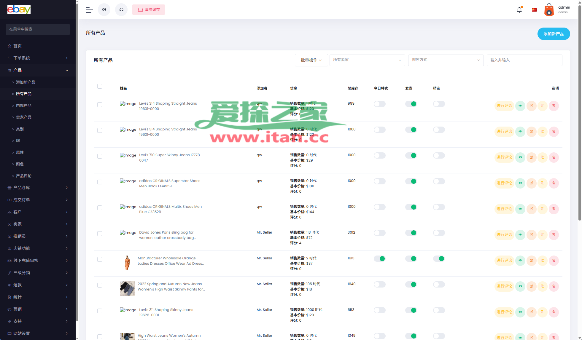This screenshot has height=340, width=582.
Task: Delete the Orange Ladies Dresses product
Action: pyautogui.click(x=554, y=261)
